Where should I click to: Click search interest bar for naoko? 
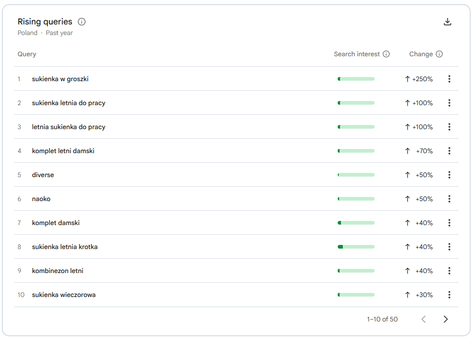tap(356, 199)
